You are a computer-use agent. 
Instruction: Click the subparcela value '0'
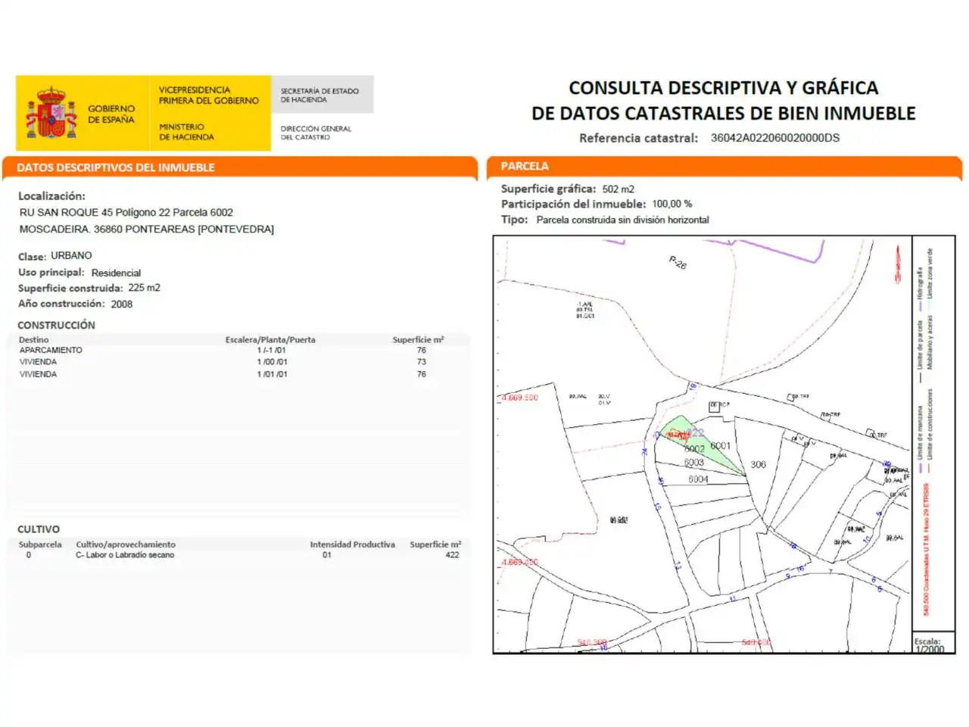29,555
